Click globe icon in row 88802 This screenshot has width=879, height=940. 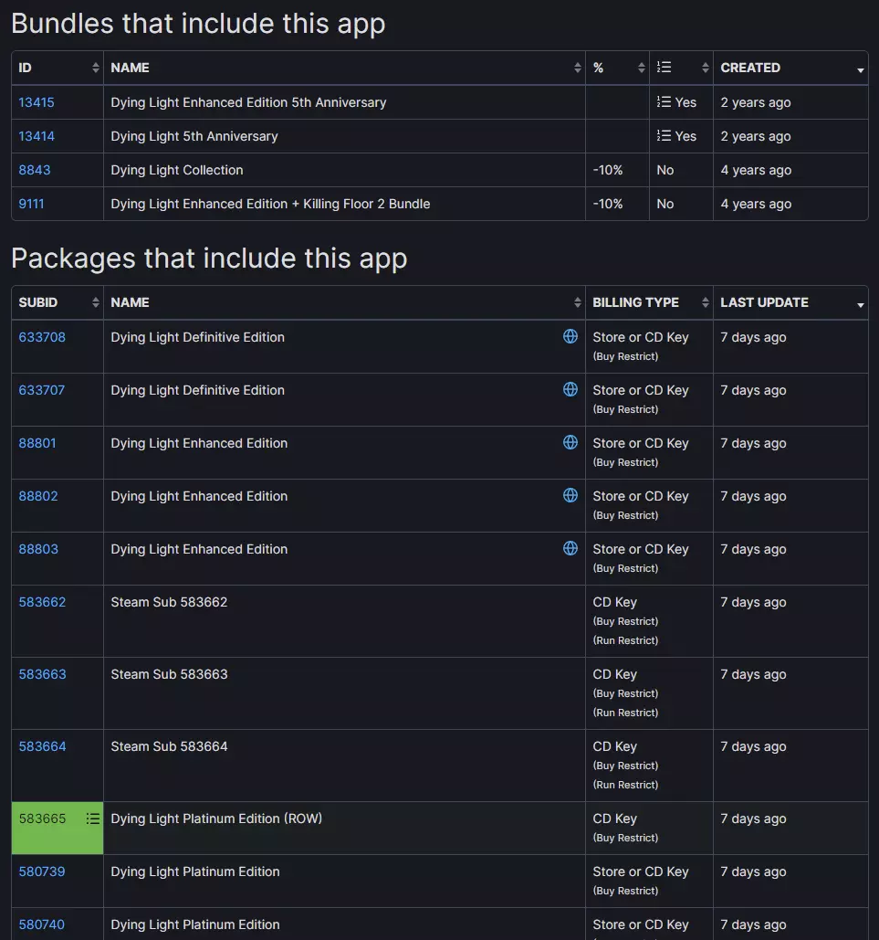pos(570,495)
